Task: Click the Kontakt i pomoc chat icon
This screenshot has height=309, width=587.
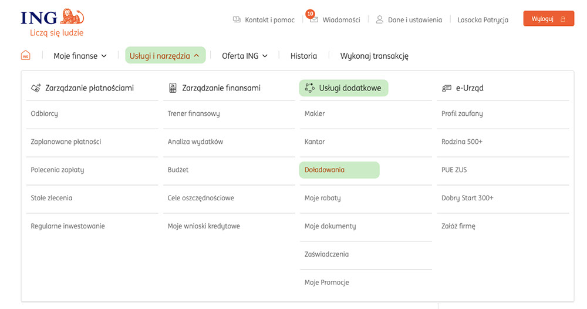Action: (237, 19)
